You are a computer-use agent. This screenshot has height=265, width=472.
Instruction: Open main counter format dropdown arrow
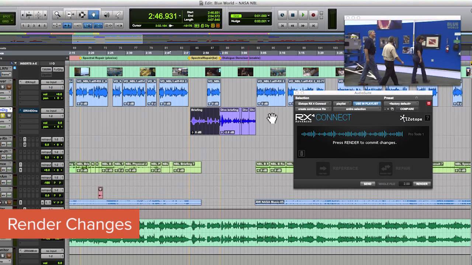coord(180,16)
